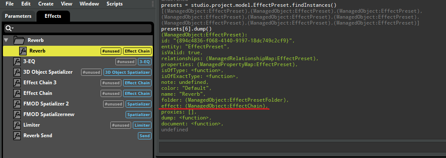Click the name: "Reverb" console output line
Screen dimensions: 446x158
click(183, 94)
